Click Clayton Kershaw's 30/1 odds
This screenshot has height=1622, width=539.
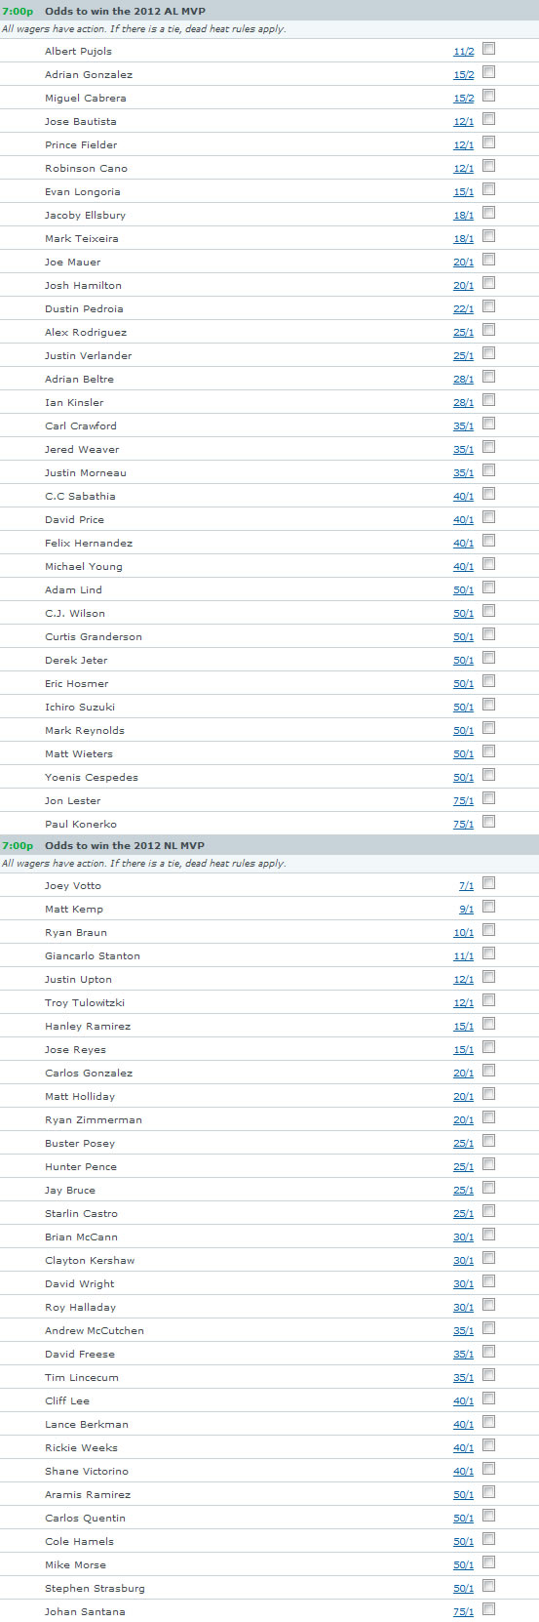click(464, 1261)
